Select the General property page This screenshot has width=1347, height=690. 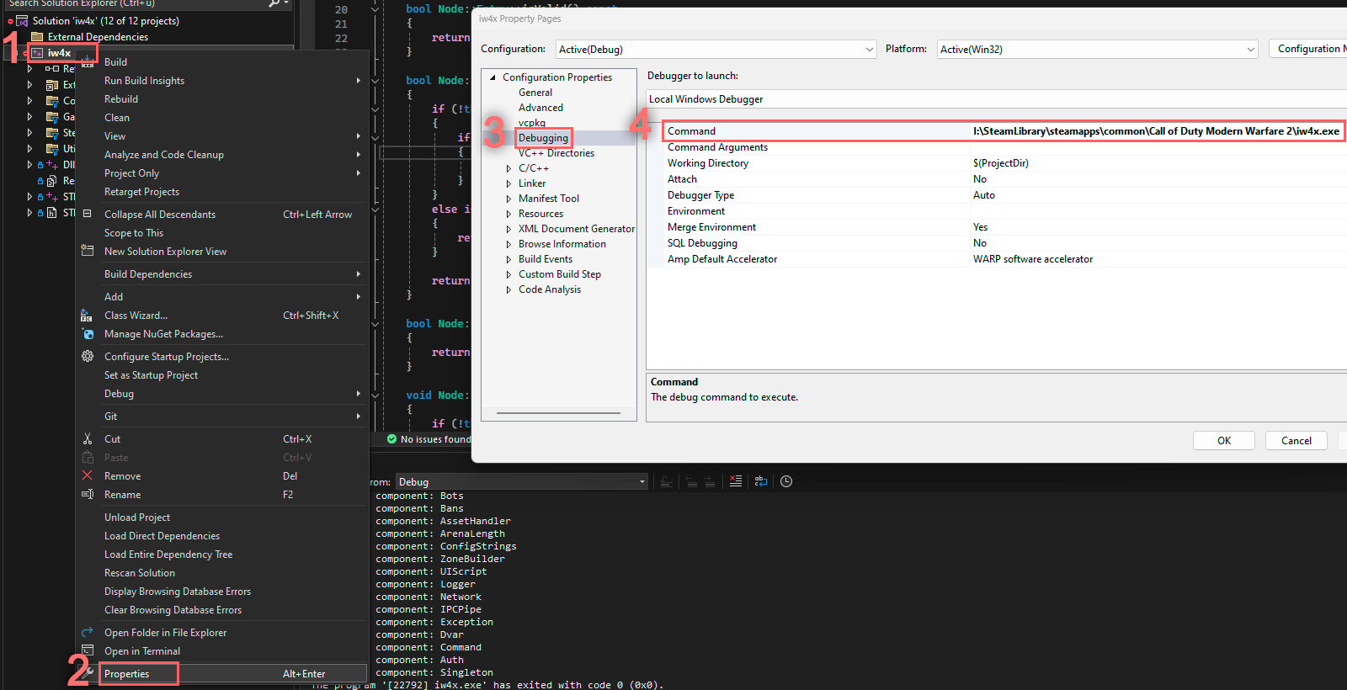(x=535, y=93)
